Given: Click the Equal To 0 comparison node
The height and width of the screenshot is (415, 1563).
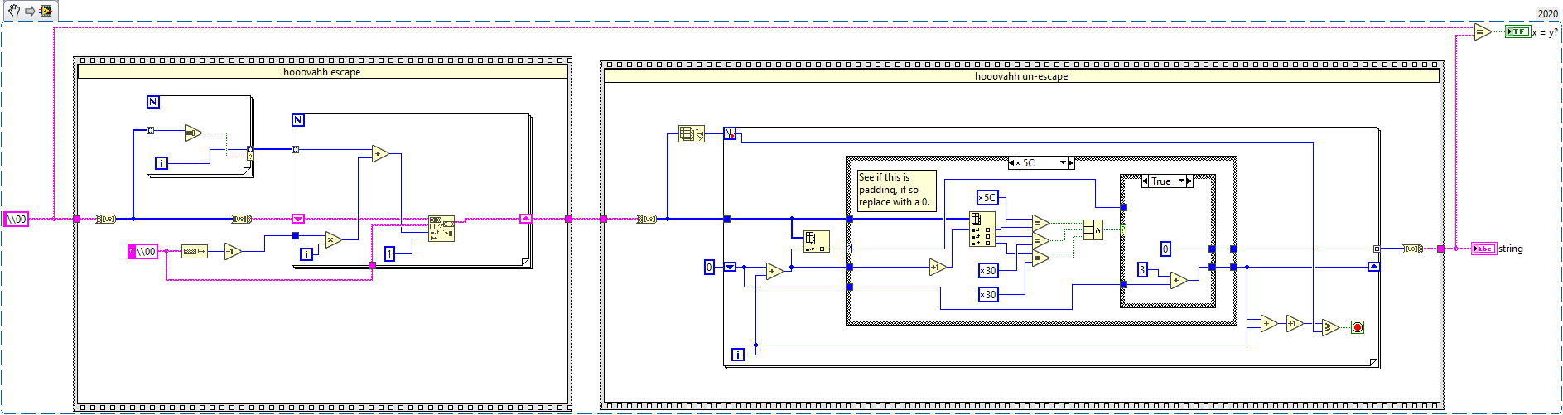Looking at the screenshot, I should (x=193, y=133).
